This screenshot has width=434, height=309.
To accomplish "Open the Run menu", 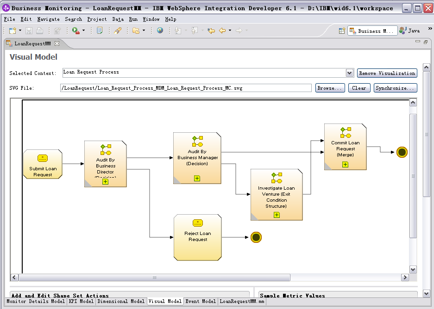I will (x=133, y=19).
